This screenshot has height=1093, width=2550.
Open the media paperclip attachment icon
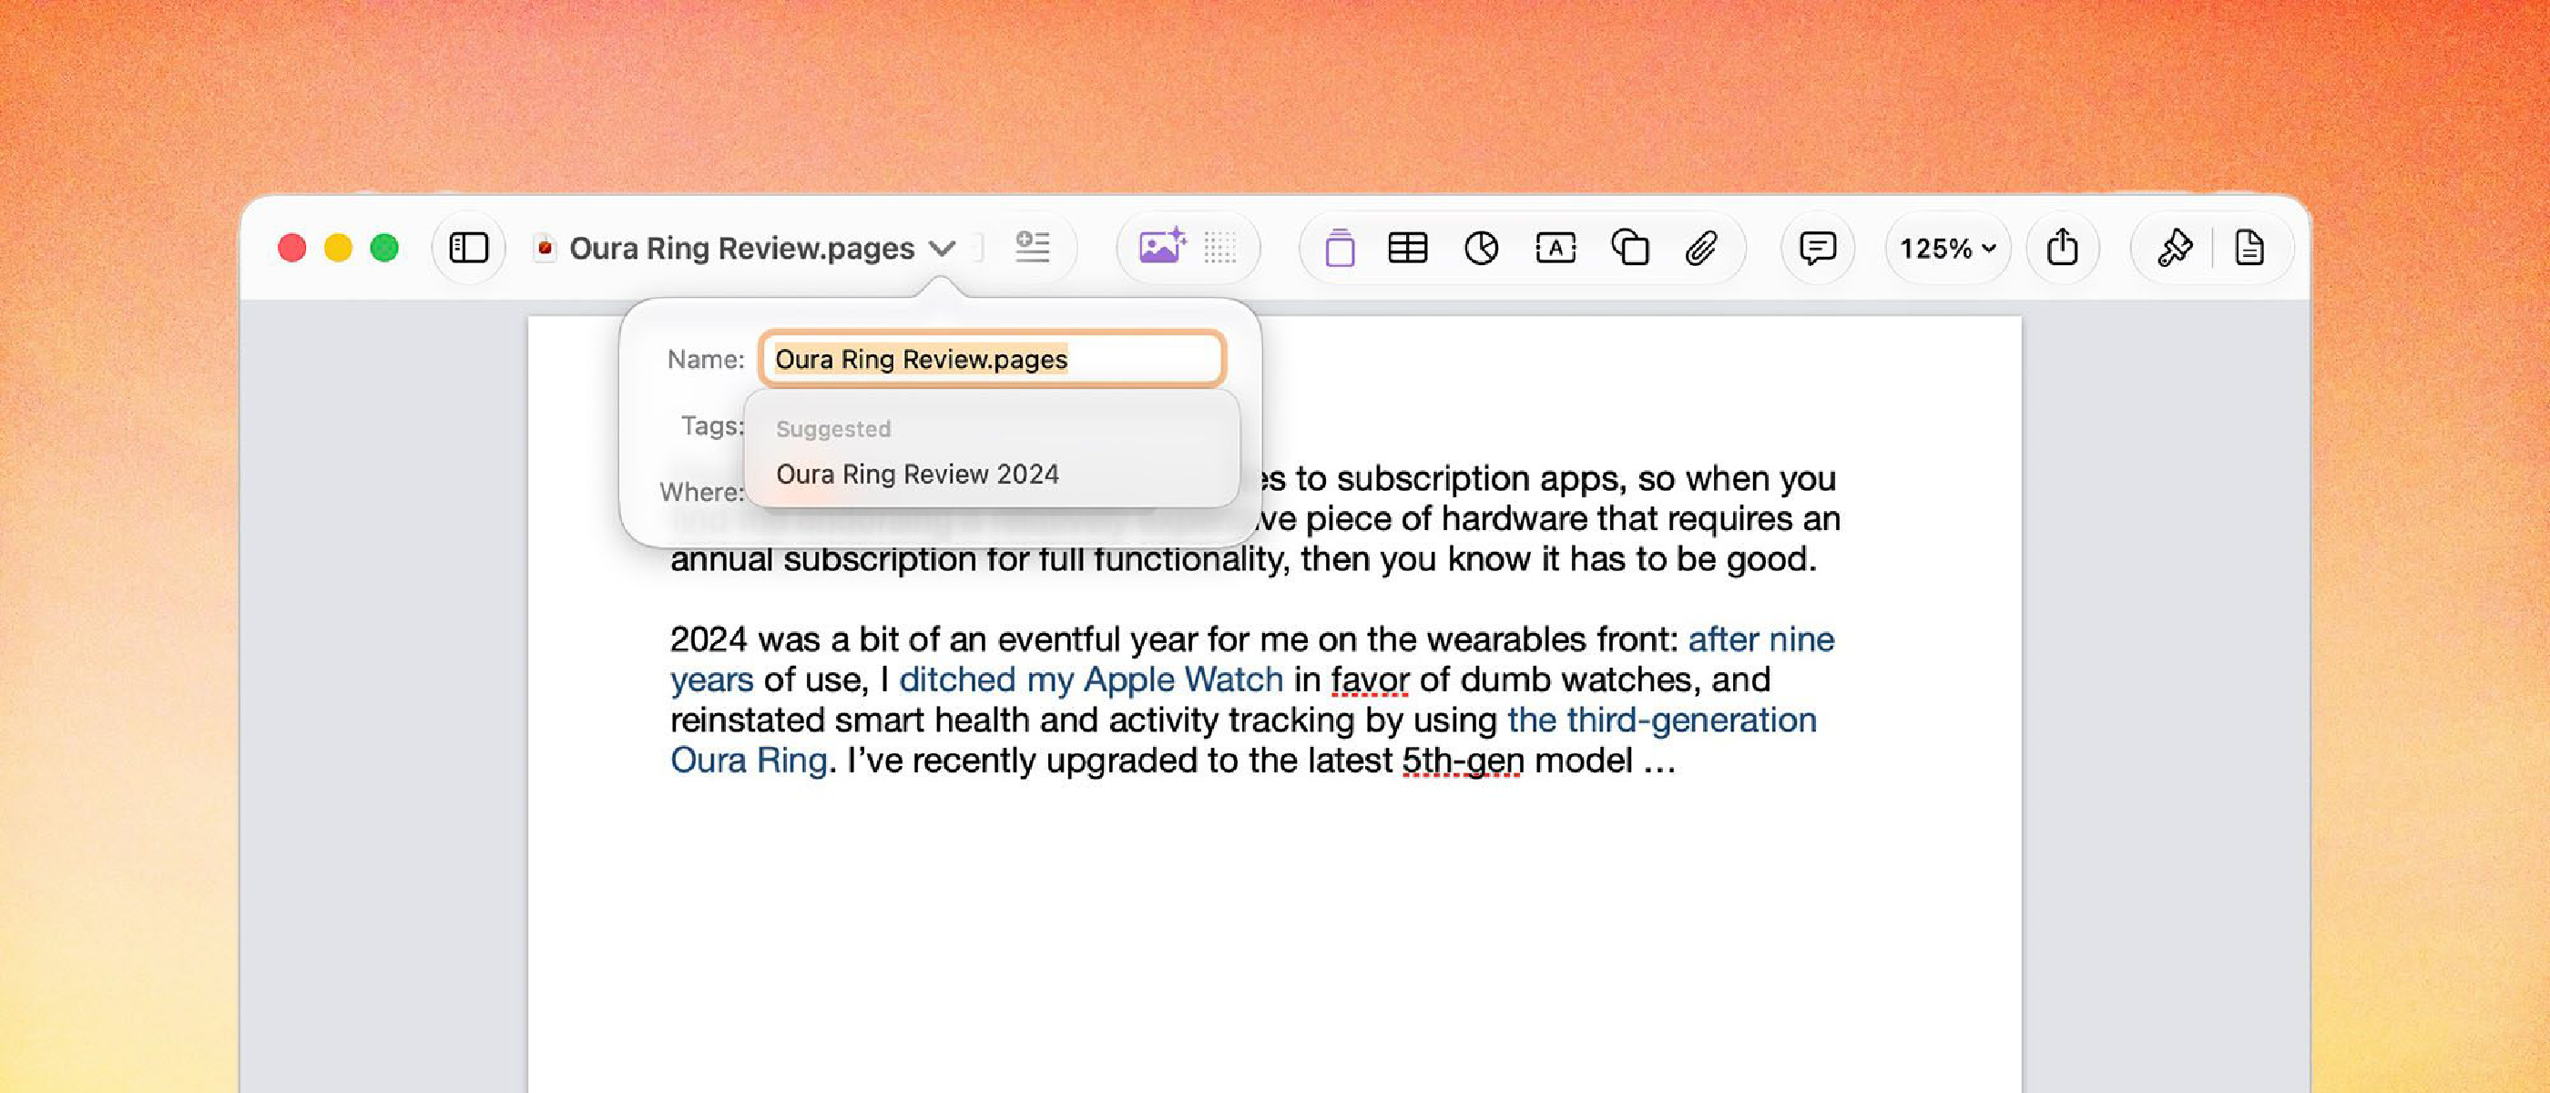[x=1700, y=248]
